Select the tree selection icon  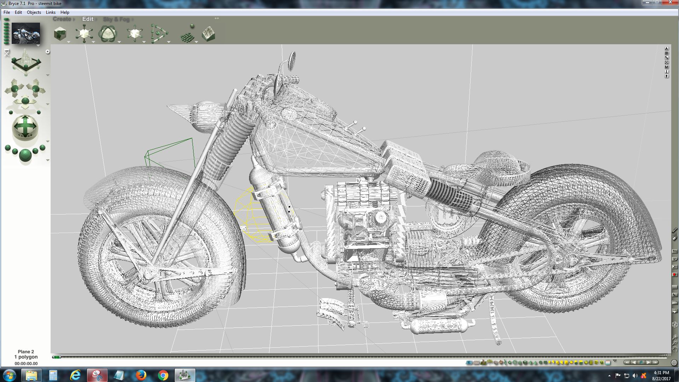(490, 362)
